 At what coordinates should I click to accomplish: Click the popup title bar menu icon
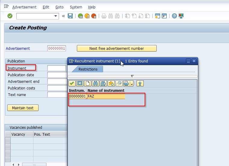[71, 61]
